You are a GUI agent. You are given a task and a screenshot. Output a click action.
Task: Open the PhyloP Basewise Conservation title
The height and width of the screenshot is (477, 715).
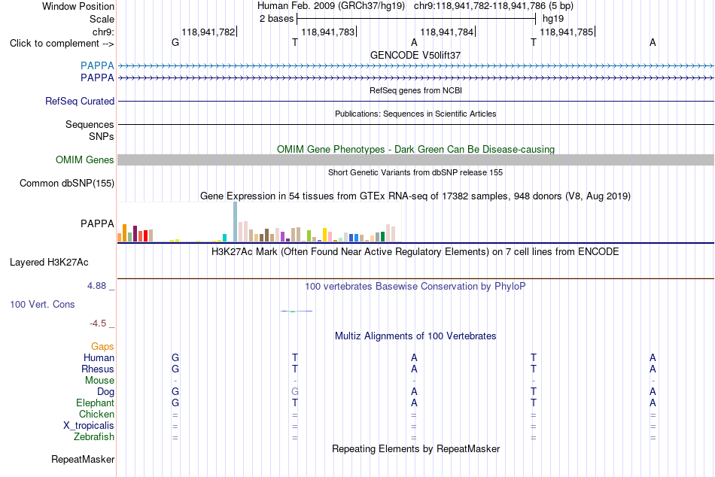coord(415,287)
